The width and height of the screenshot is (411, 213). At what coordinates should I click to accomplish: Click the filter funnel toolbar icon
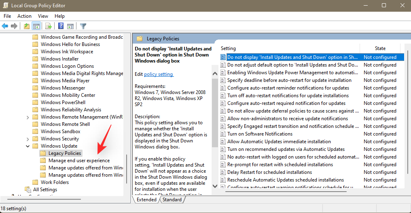83,26
